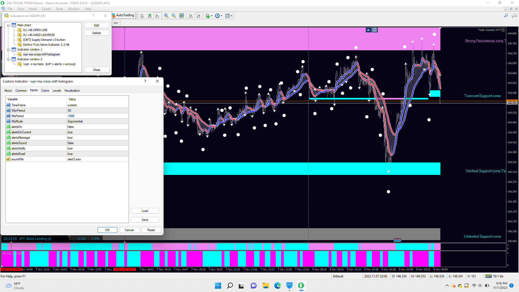This screenshot has height=292, width=519.
Task: Open the Charts menu
Action: click(x=46, y=9)
